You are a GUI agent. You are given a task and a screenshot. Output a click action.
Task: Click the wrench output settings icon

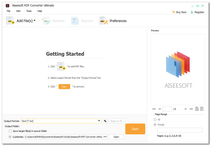pyautogui.click(x=105, y=121)
